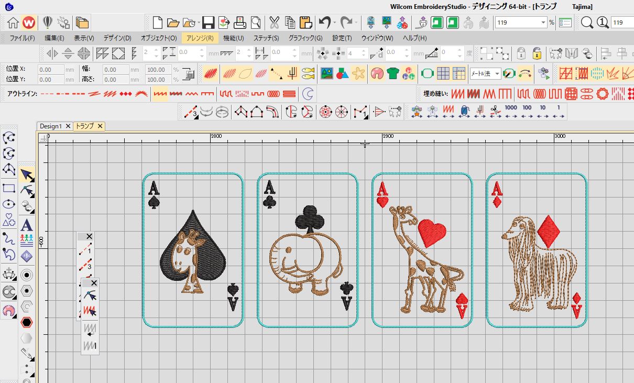Click the travel by 1000 stitches button
The height and width of the screenshot is (383, 634).
click(x=510, y=111)
